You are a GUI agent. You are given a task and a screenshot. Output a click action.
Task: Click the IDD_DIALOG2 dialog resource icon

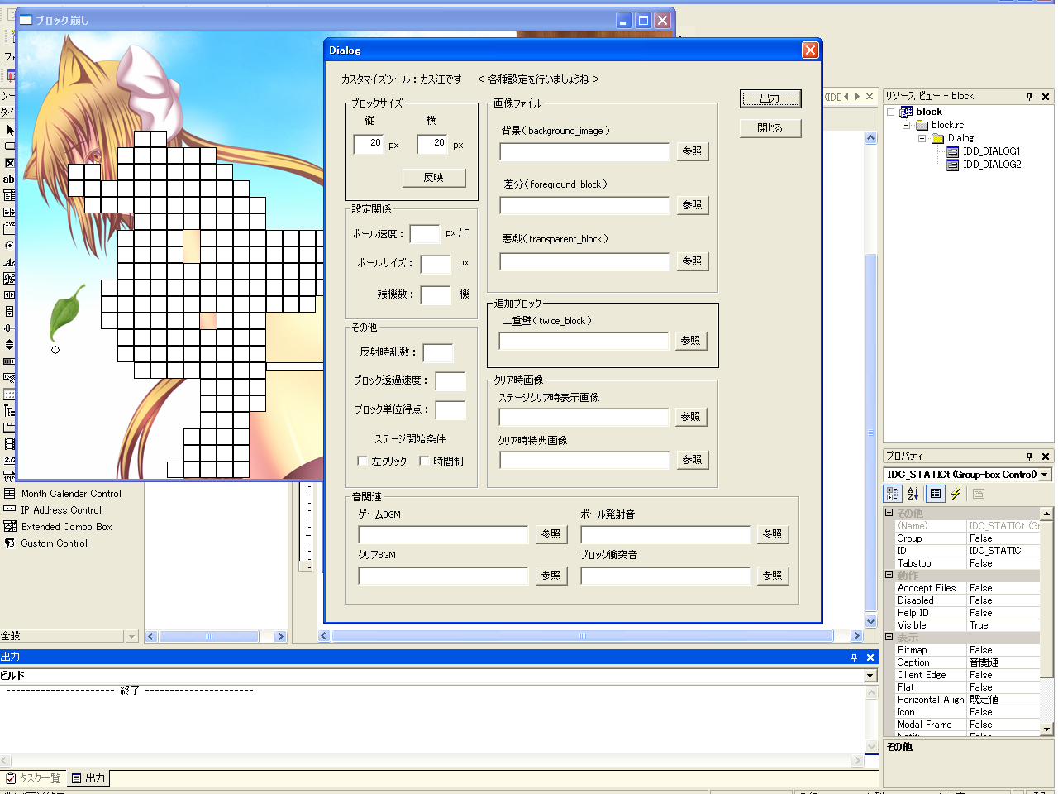(953, 165)
